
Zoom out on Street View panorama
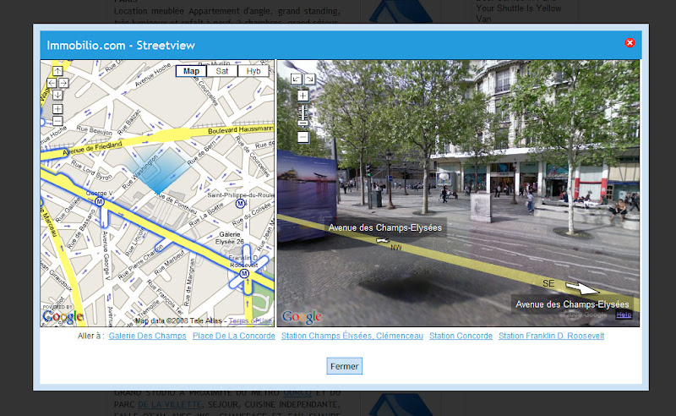click(x=303, y=137)
